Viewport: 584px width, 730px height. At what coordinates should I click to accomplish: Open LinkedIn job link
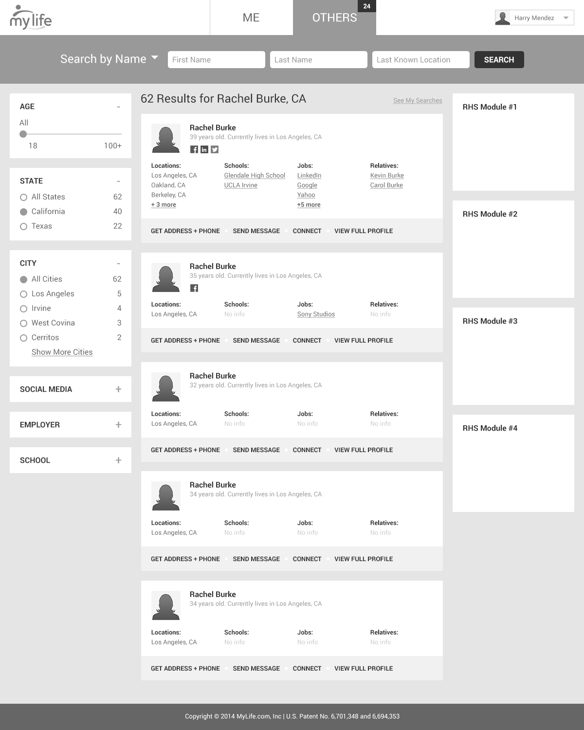point(309,175)
